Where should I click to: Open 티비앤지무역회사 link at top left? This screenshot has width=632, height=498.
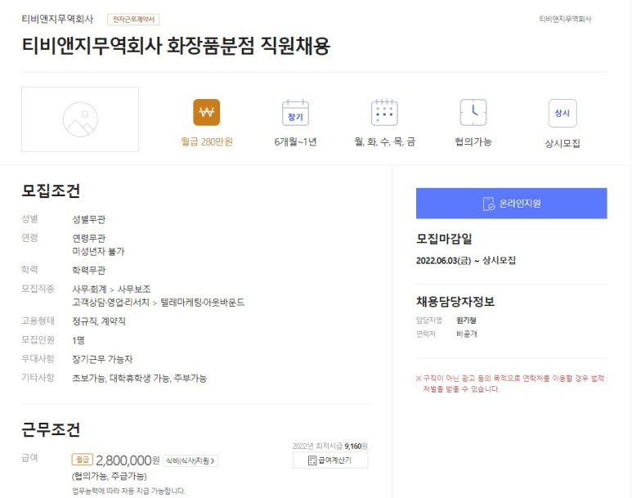click(57, 19)
